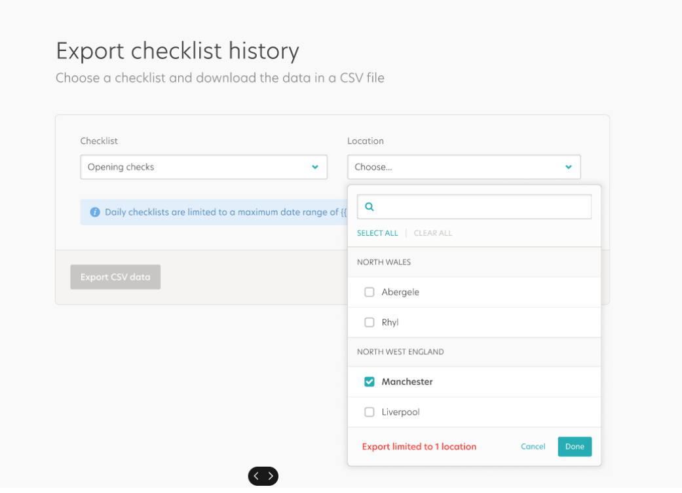The image size is (682, 493).
Task: Select the NORTH WALES group header
Action: click(x=384, y=262)
